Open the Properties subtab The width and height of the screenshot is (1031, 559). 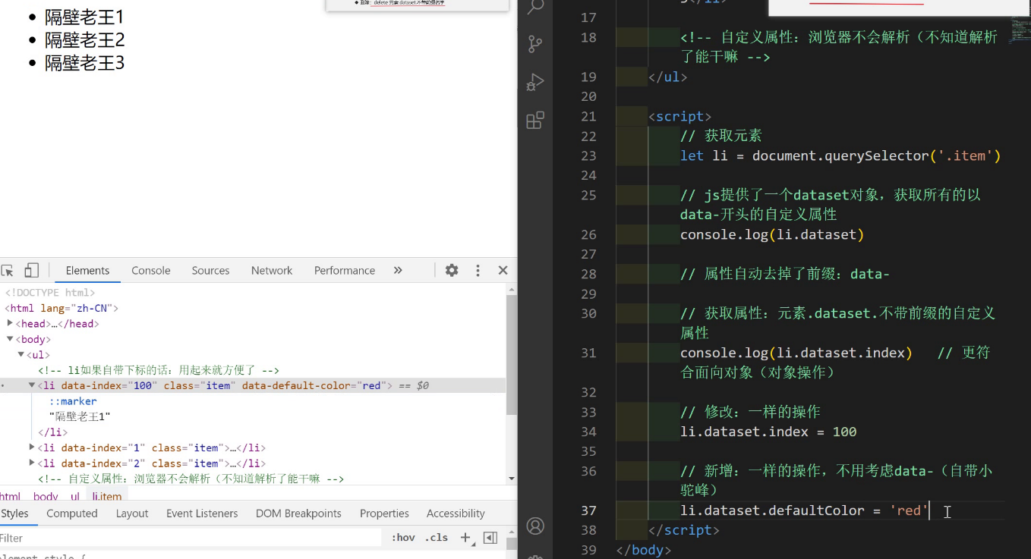pos(384,513)
